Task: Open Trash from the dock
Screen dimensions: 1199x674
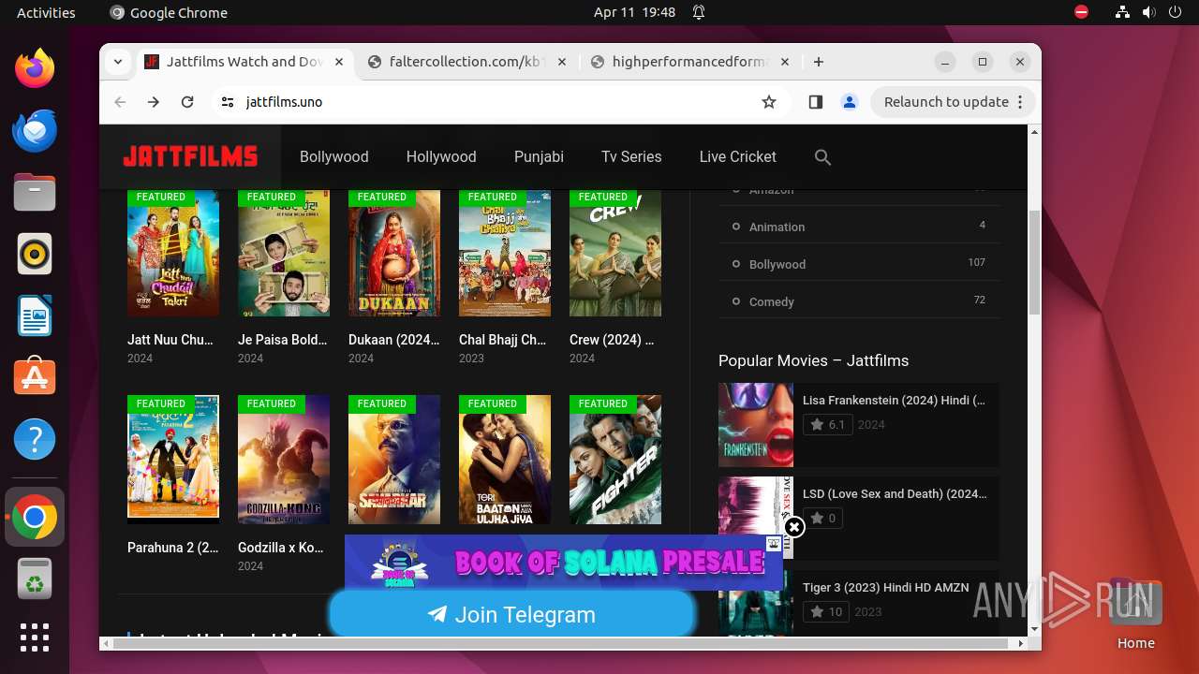Action: point(35,579)
